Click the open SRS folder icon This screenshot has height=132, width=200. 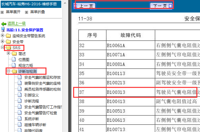point(9,48)
